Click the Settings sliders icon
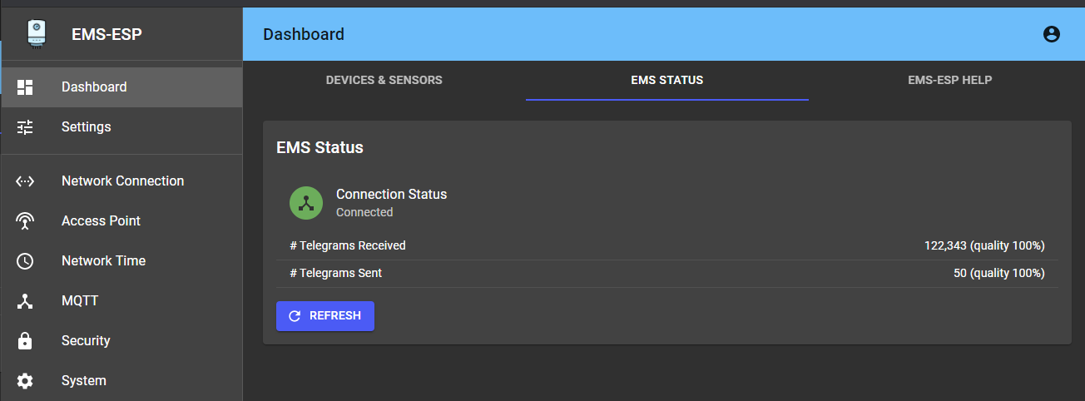1085x401 pixels. [25, 127]
